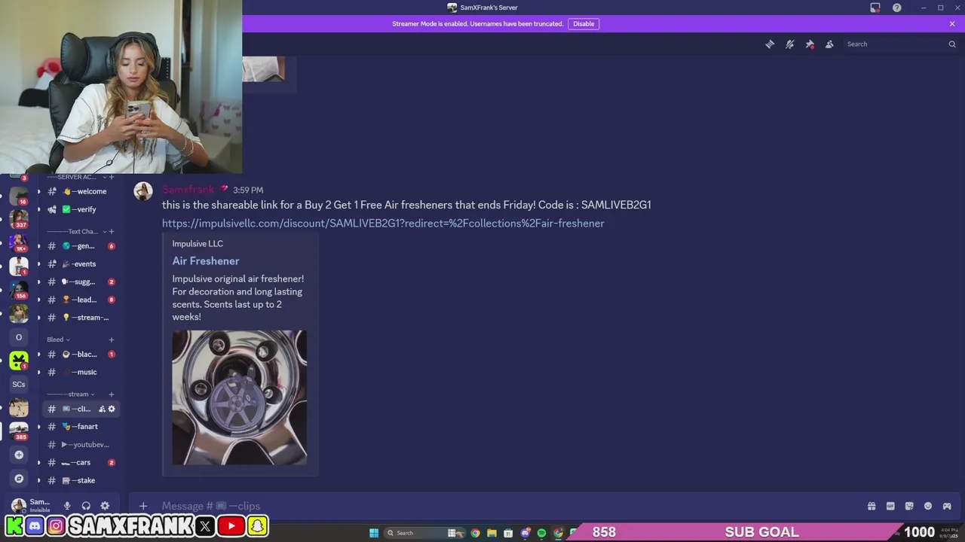Open the gen... channel with 6 mentions

coord(82,246)
